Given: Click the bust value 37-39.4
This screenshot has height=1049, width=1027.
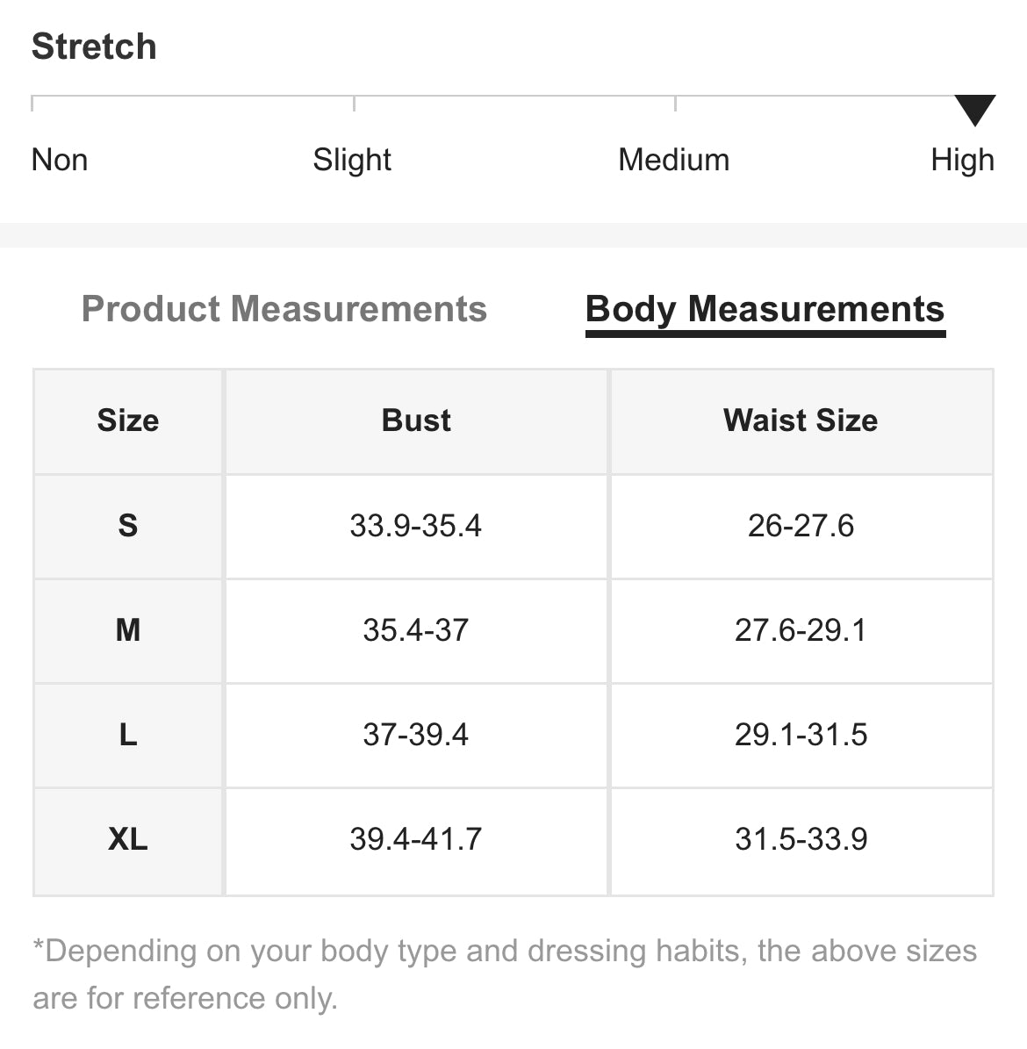Looking at the screenshot, I should point(415,735).
